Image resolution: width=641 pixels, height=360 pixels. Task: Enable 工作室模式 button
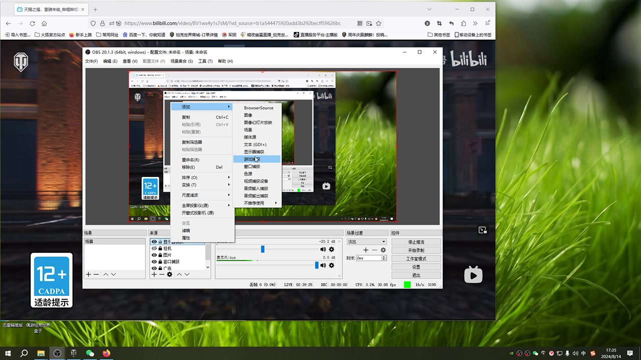click(x=416, y=258)
